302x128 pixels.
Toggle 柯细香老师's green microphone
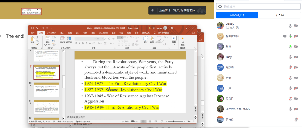pyautogui.click(x=291, y=36)
